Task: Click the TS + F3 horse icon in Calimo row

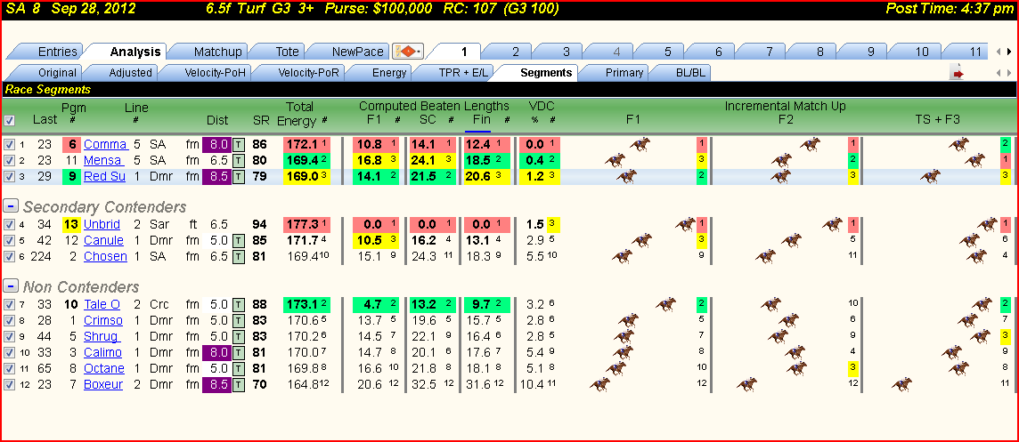Action: coord(952,352)
